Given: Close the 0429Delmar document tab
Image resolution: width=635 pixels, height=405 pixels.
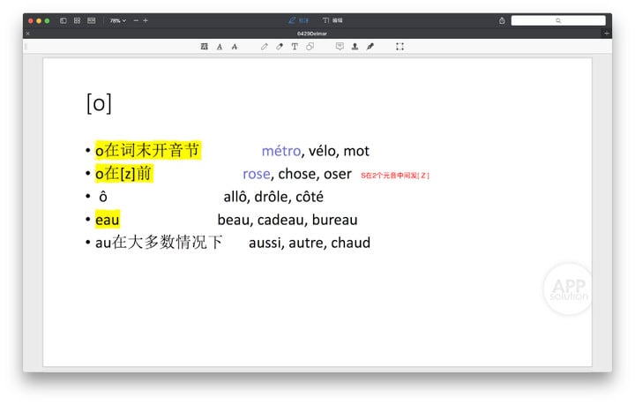Looking at the screenshot, I should tap(28, 34).
